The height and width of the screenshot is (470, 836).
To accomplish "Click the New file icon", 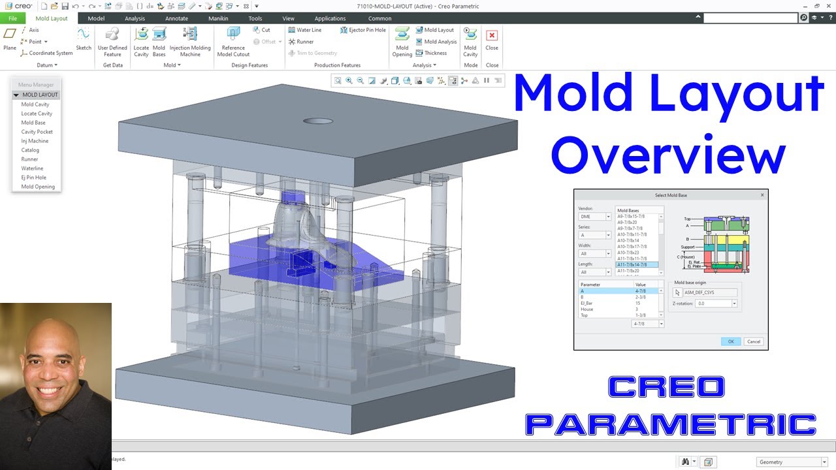I will (44, 6).
